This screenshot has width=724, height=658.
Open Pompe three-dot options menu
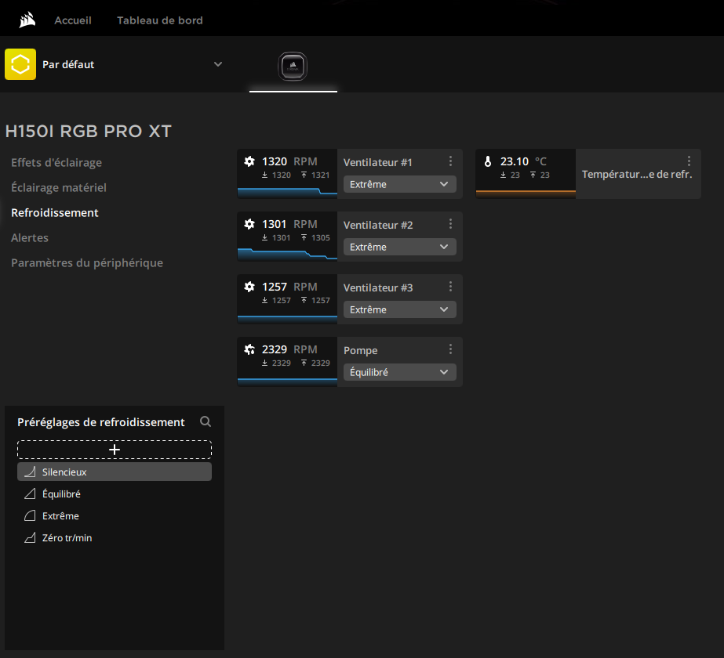point(450,349)
